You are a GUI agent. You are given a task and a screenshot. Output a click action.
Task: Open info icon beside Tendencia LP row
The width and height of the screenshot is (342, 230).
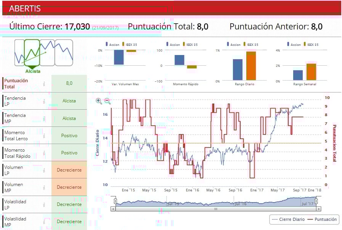click(x=44, y=102)
